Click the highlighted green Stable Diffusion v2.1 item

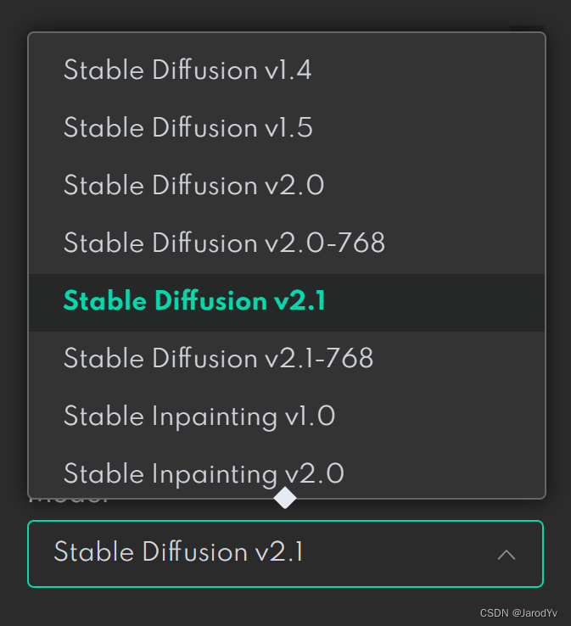(x=194, y=301)
